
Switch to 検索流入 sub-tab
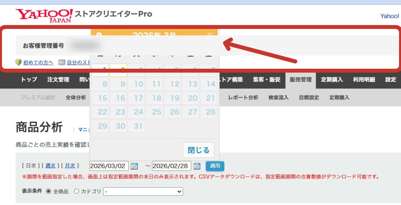tap(278, 98)
